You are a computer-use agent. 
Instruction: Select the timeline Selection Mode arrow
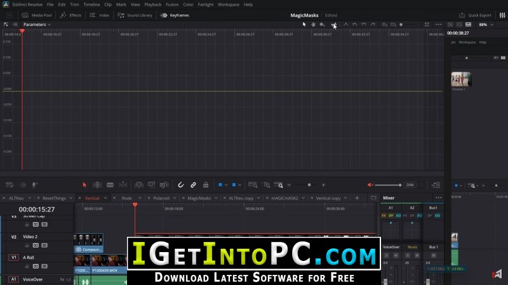click(84, 185)
